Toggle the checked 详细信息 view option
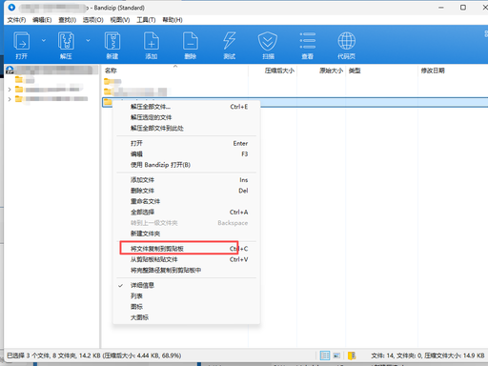Image resolution: width=488 pixels, height=366 pixels. pos(187,285)
